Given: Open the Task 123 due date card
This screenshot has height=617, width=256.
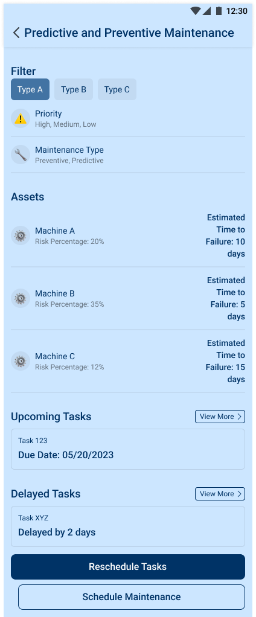Looking at the screenshot, I should click(128, 449).
